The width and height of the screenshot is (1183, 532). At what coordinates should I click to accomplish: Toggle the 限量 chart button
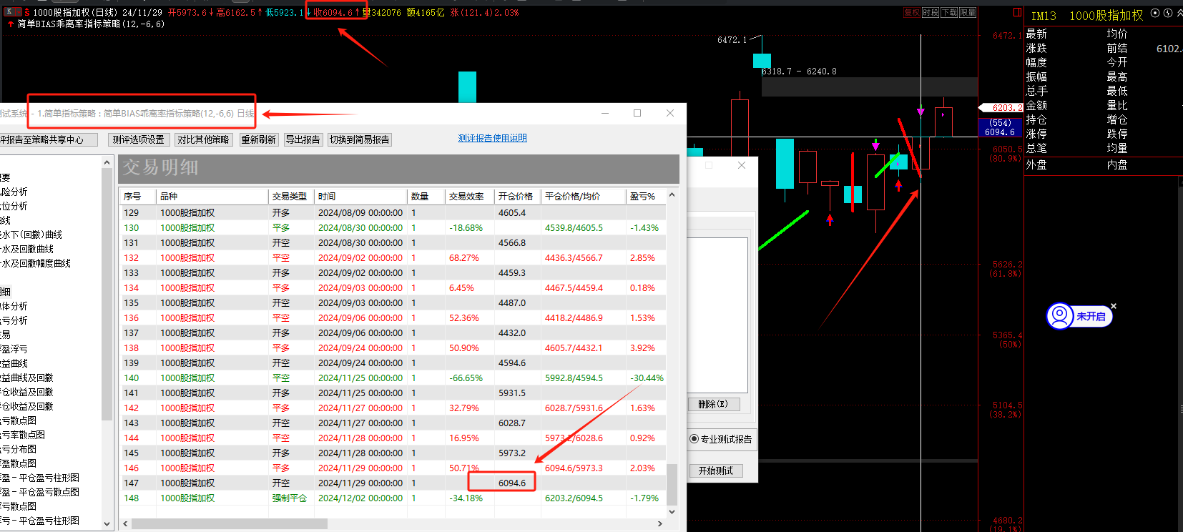968,12
